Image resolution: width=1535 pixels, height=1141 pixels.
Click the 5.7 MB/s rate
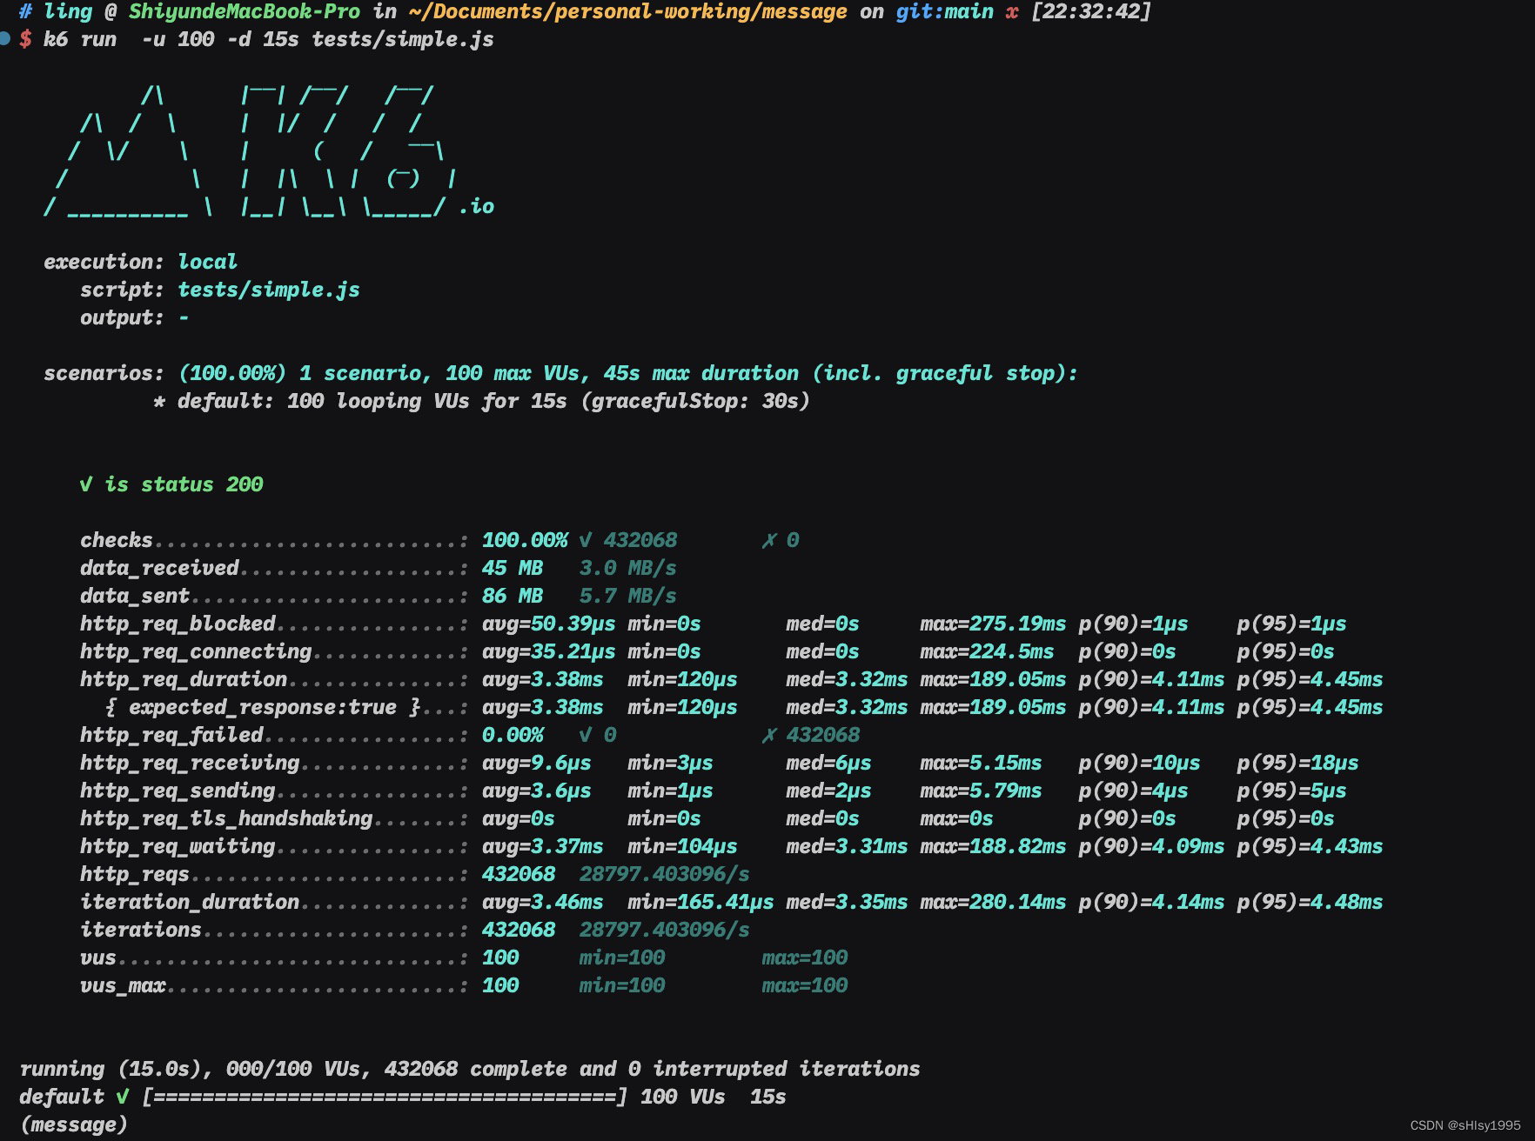pos(627,596)
